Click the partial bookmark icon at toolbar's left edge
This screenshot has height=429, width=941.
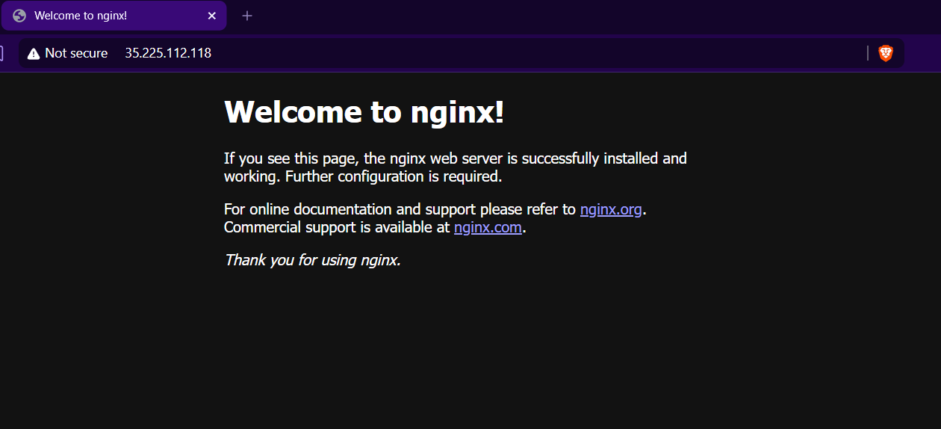1,53
